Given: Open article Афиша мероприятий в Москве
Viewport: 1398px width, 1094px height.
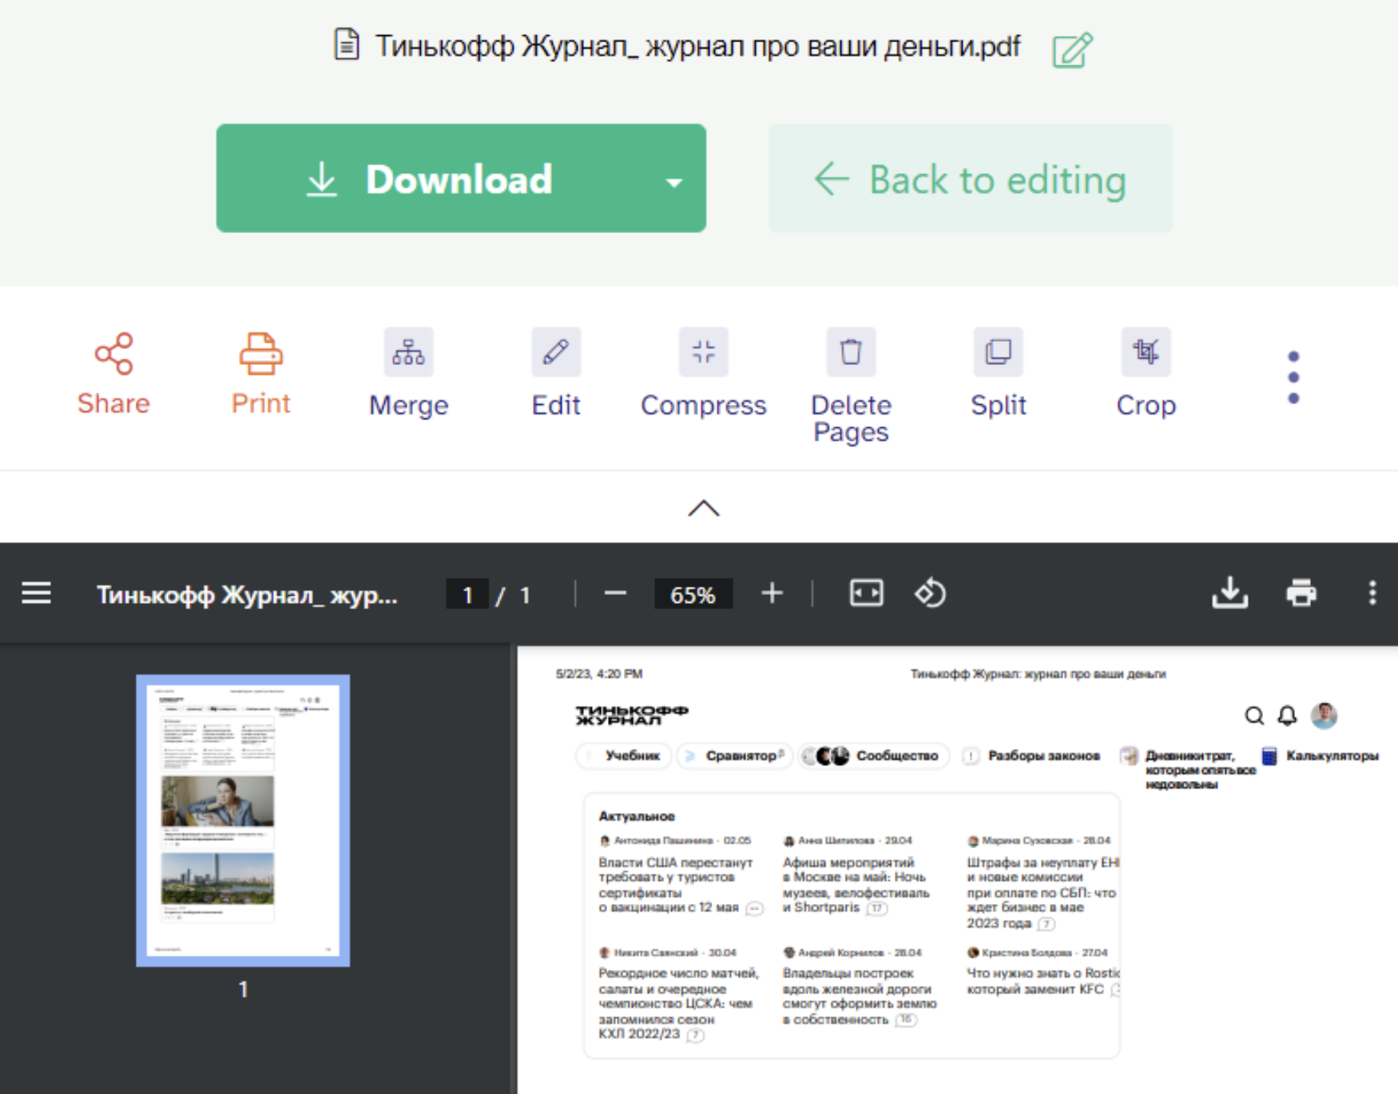Looking at the screenshot, I should pos(856,885).
